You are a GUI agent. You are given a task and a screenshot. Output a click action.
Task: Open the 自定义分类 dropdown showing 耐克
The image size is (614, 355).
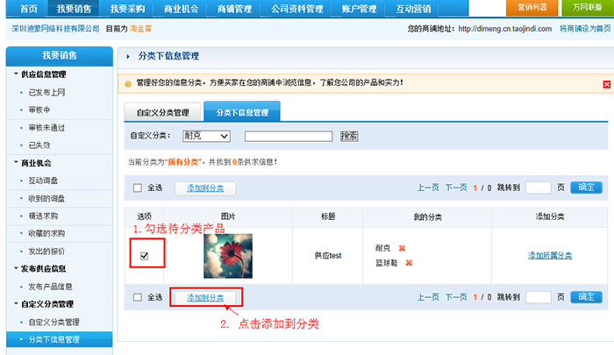coord(206,136)
